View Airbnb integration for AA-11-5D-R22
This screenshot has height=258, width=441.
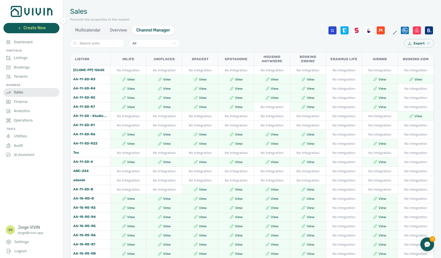pos(380,144)
